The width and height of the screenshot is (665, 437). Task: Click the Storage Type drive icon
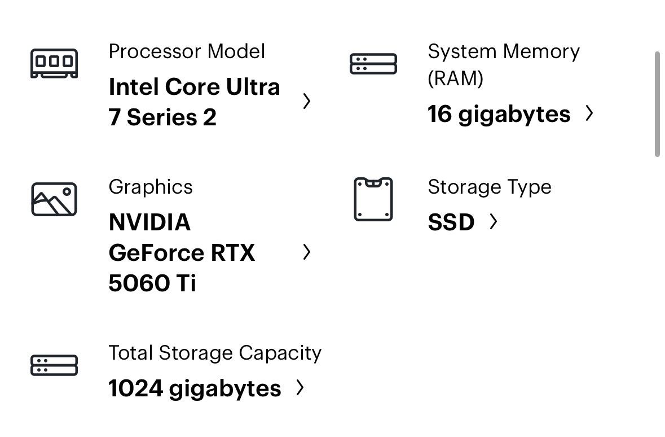click(x=373, y=199)
